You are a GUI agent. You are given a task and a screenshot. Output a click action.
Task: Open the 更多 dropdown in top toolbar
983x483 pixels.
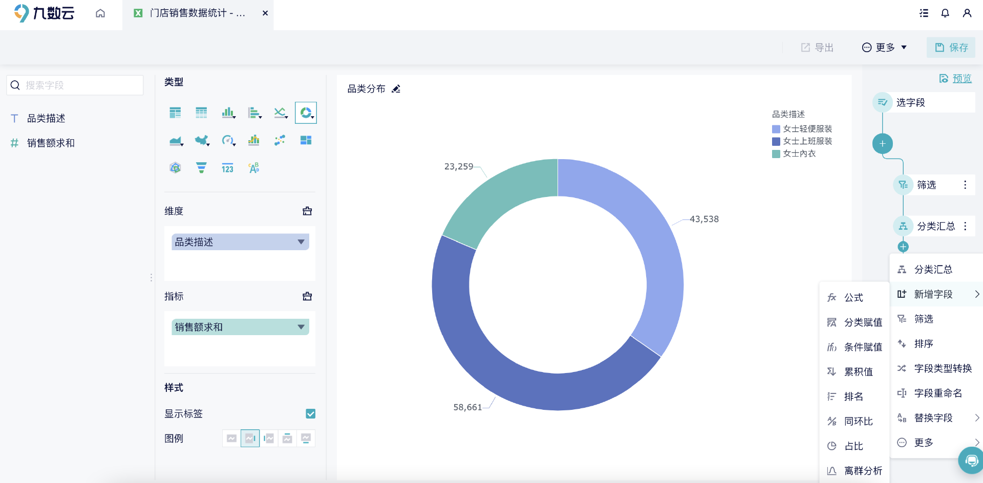(x=884, y=48)
